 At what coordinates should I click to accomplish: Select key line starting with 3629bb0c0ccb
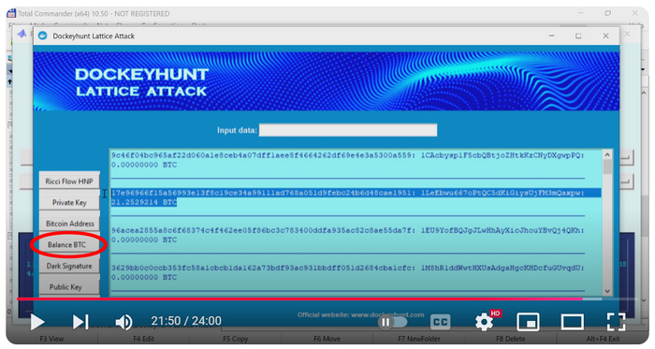click(x=347, y=268)
